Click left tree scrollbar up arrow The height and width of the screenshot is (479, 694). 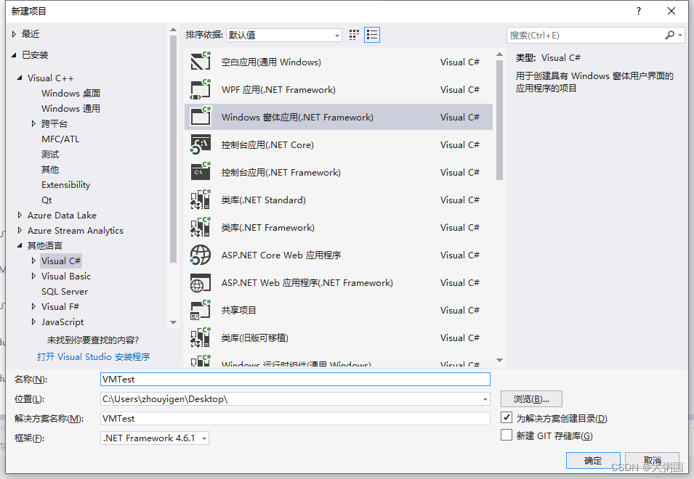(x=173, y=30)
